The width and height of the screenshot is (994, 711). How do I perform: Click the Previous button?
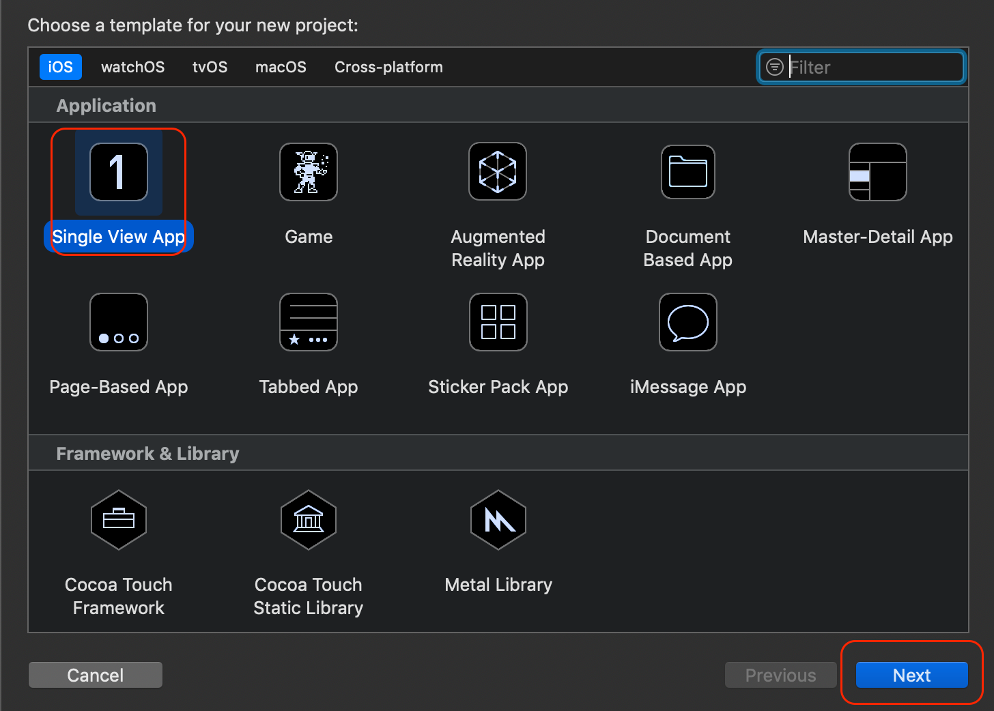pyautogui.click(x=781, y=675)
